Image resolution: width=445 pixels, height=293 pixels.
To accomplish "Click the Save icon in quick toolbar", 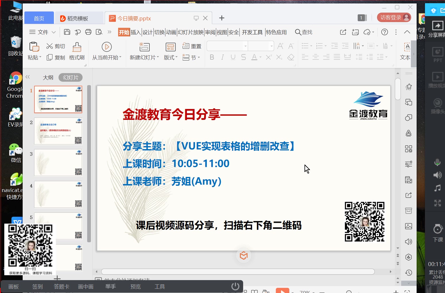I will pyautogui.click(x=67, y=32).
